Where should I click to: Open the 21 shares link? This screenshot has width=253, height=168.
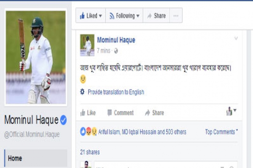(x=90, y=152)
